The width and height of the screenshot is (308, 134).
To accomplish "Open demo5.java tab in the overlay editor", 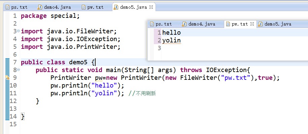I will click(x=275, y=24).
